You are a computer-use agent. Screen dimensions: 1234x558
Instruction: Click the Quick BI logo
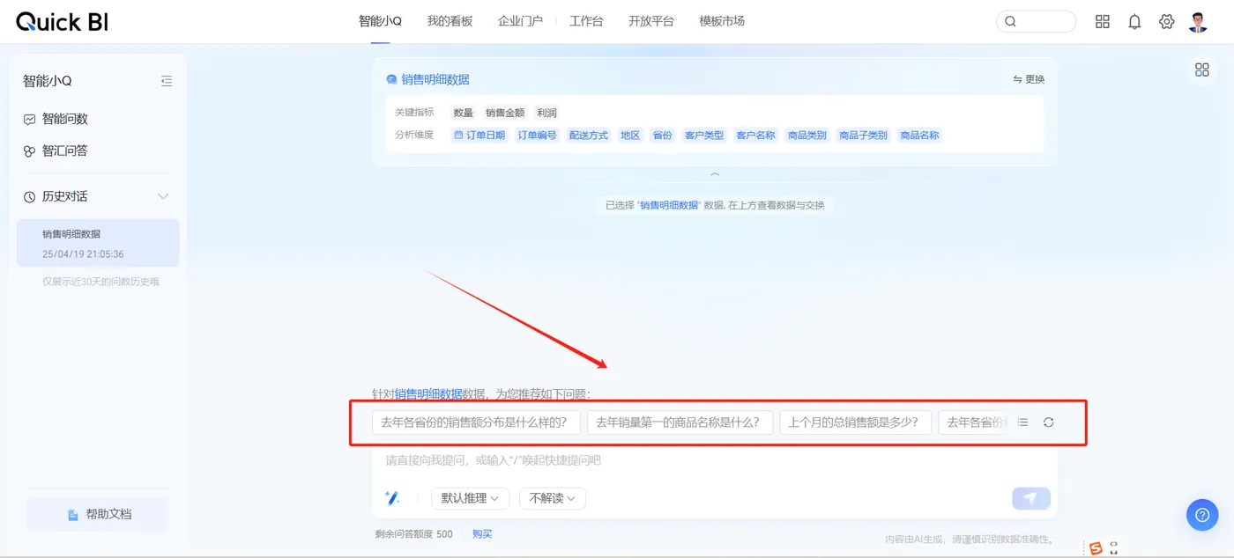tap(62, 22)
